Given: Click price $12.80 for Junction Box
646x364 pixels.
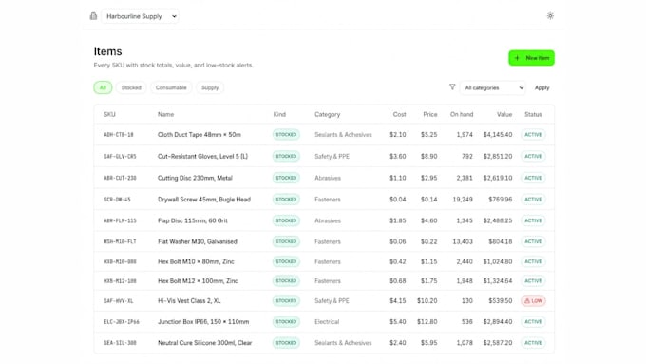Looking at the screenshot, I should pos(427,321).
